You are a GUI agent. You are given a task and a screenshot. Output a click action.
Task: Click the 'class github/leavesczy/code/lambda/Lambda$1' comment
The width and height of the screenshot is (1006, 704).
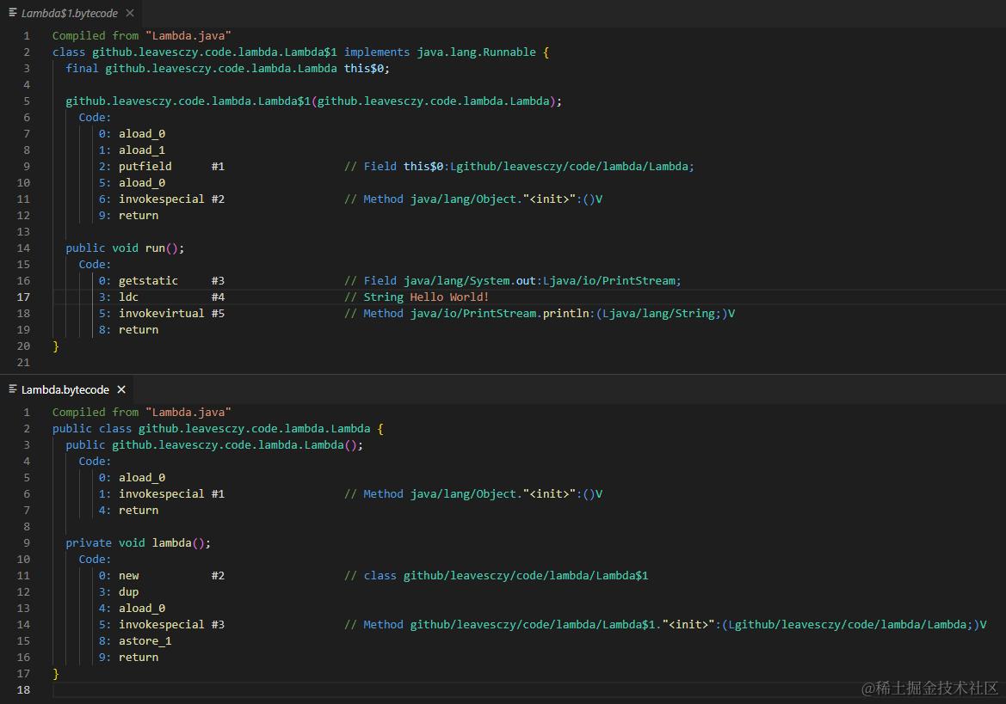point(505,575)
